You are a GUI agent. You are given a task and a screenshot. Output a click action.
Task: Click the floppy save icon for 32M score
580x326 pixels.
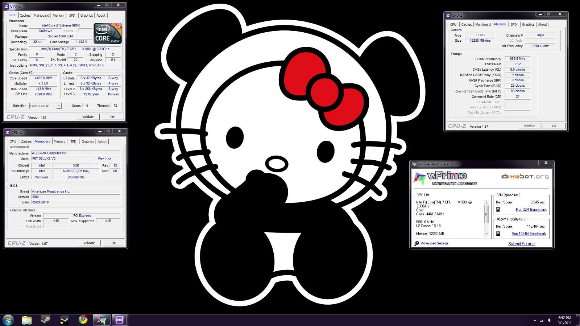(x=498, y=210)
